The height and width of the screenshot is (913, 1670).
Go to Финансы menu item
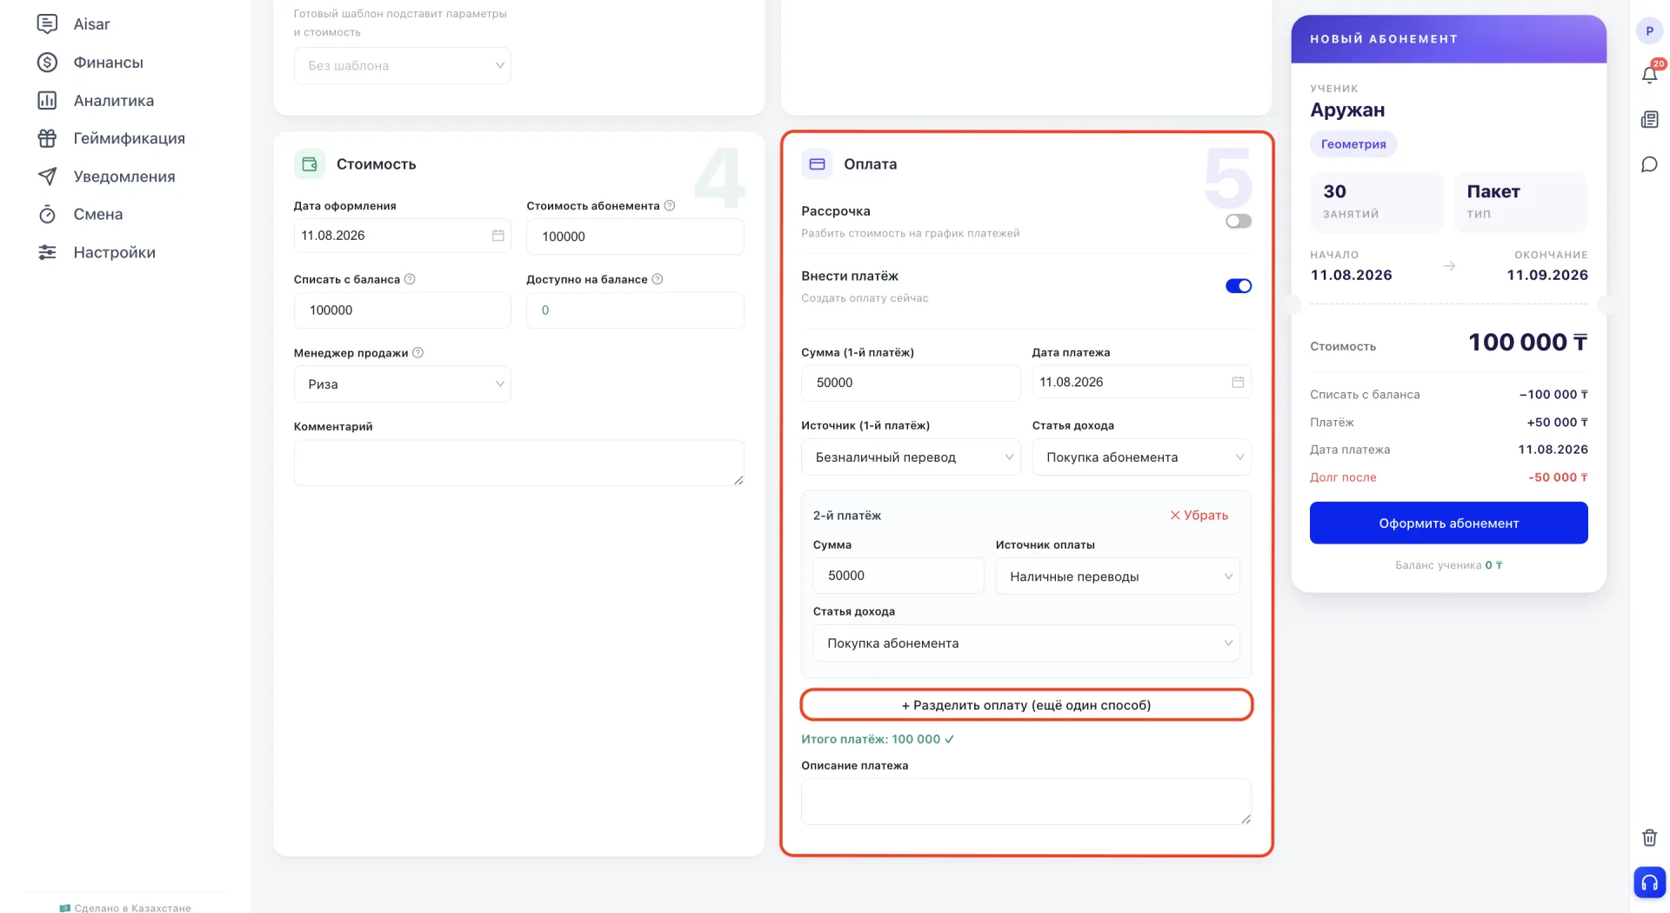coord(108,63)
